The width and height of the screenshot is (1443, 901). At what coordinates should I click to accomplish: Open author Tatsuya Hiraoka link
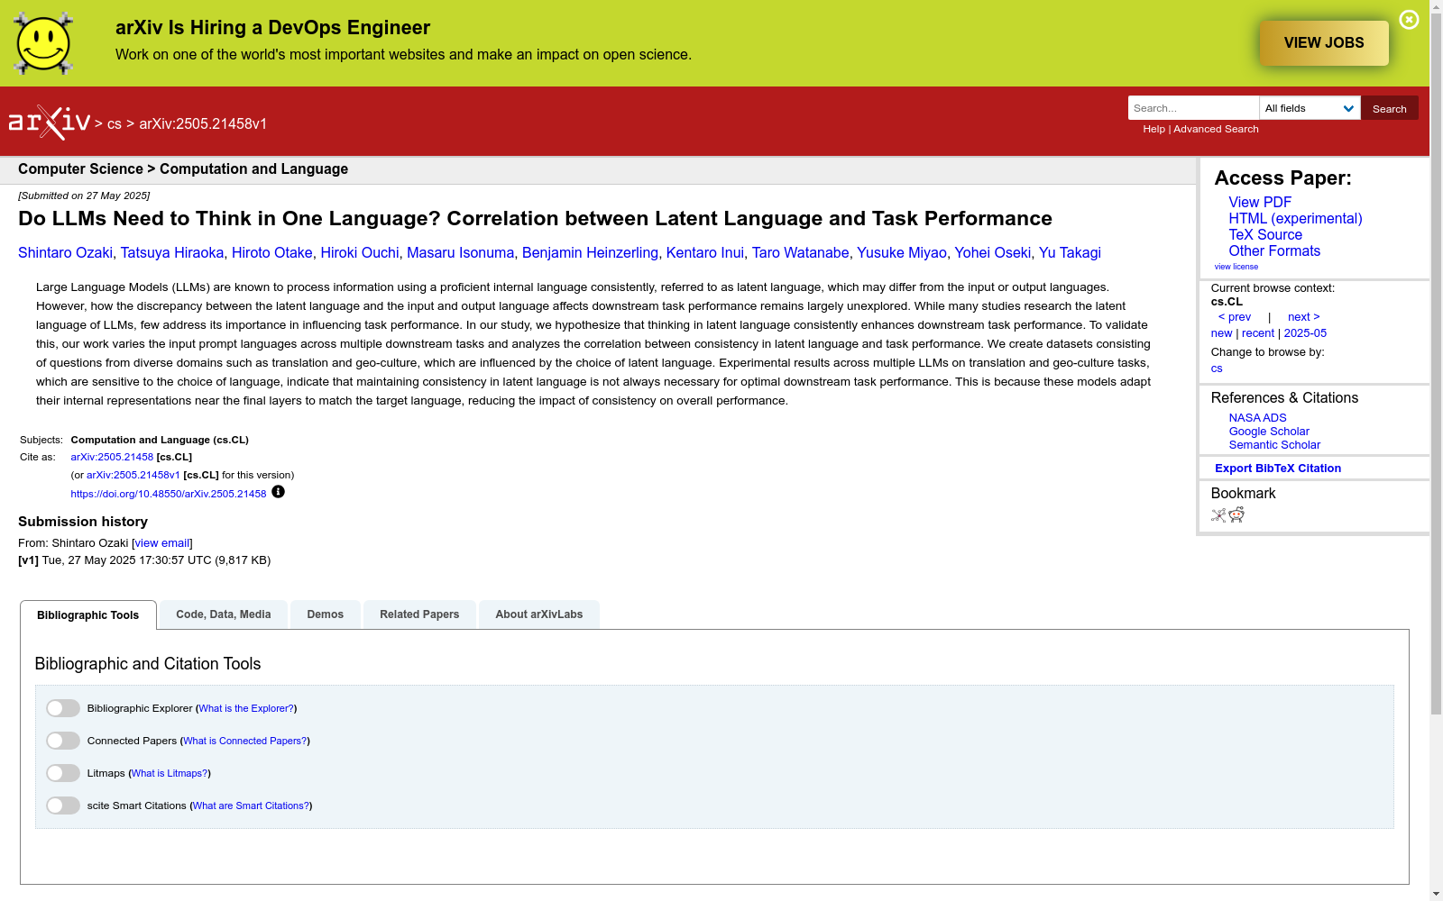tap(172, 253)
